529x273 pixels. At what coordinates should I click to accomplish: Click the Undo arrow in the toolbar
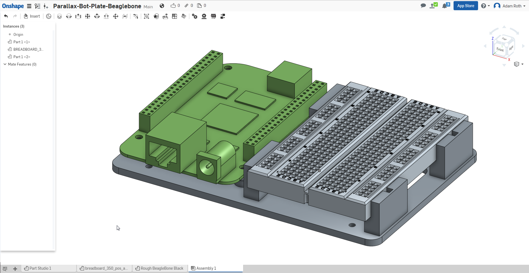coord(6,16)
